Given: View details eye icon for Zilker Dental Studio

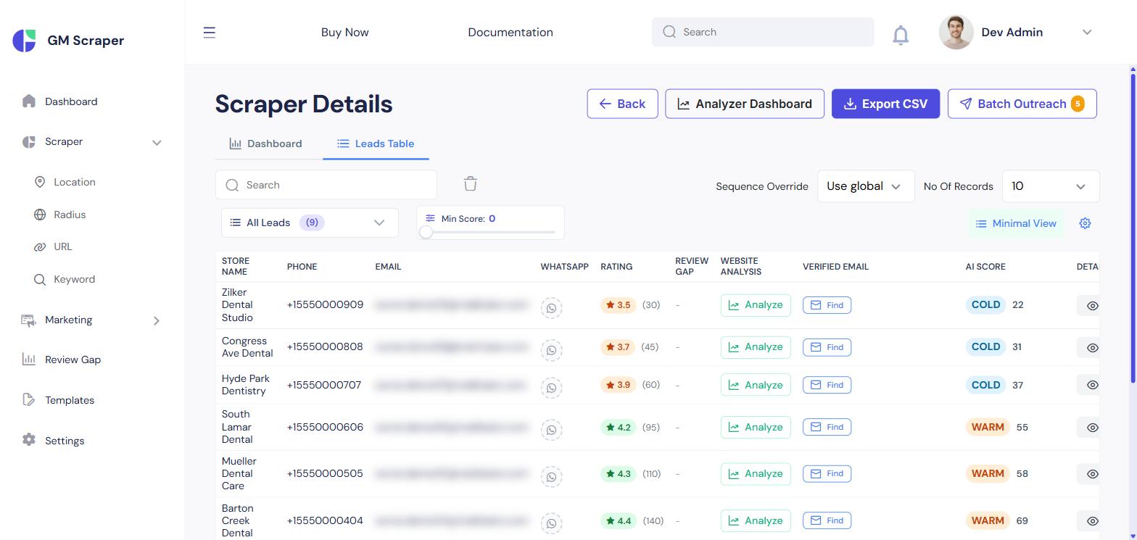Looking at the screenshot, I should tap(1092, 306).
